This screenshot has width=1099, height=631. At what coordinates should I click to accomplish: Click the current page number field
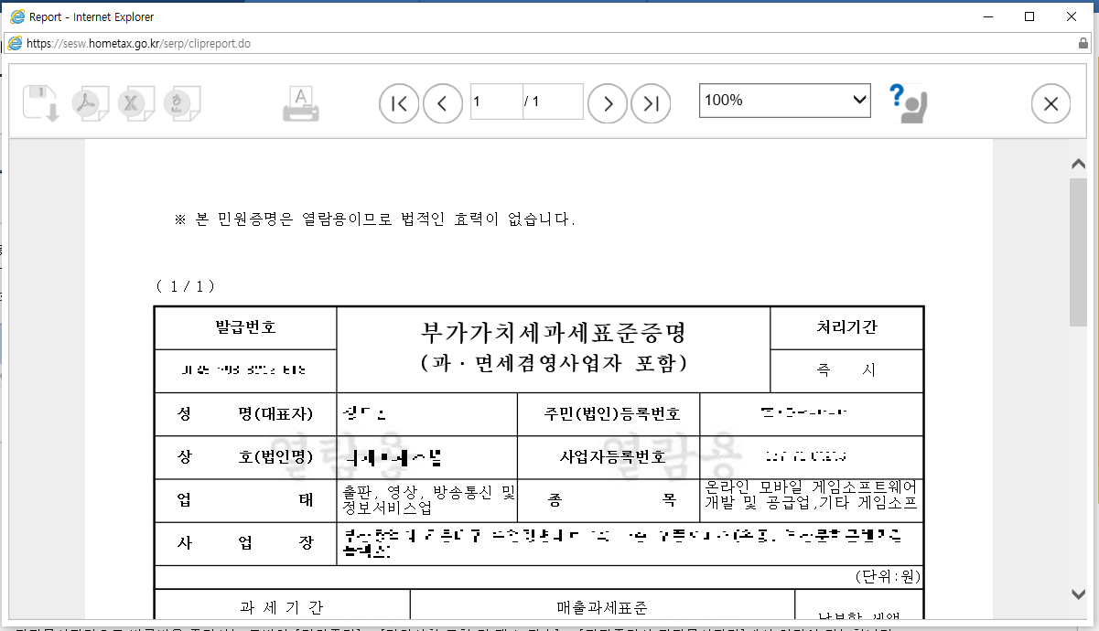496,102
